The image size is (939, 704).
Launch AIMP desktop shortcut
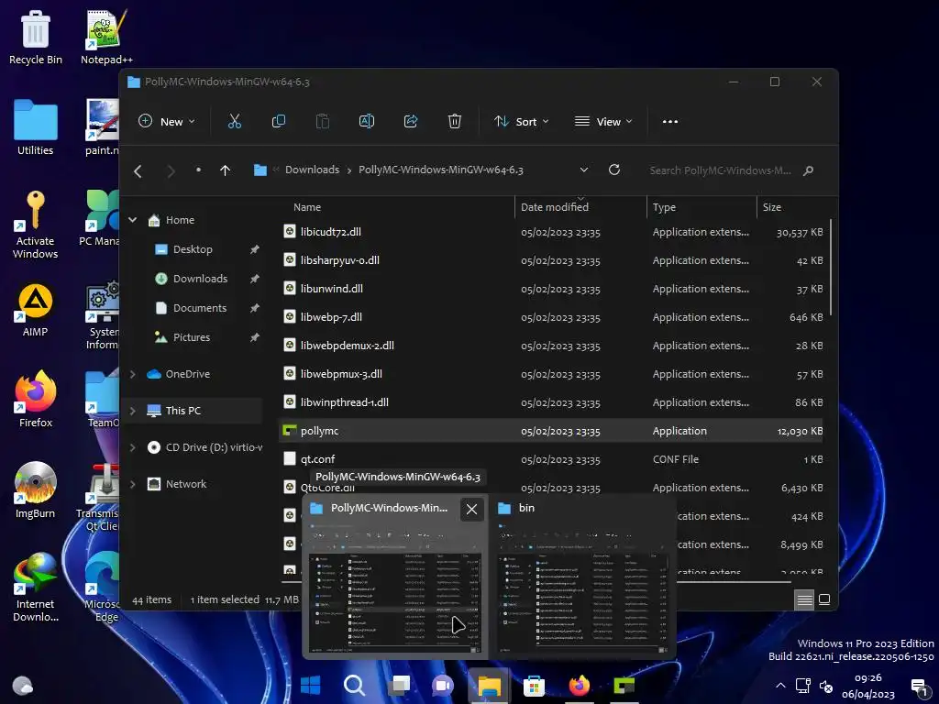click(36, 310)
